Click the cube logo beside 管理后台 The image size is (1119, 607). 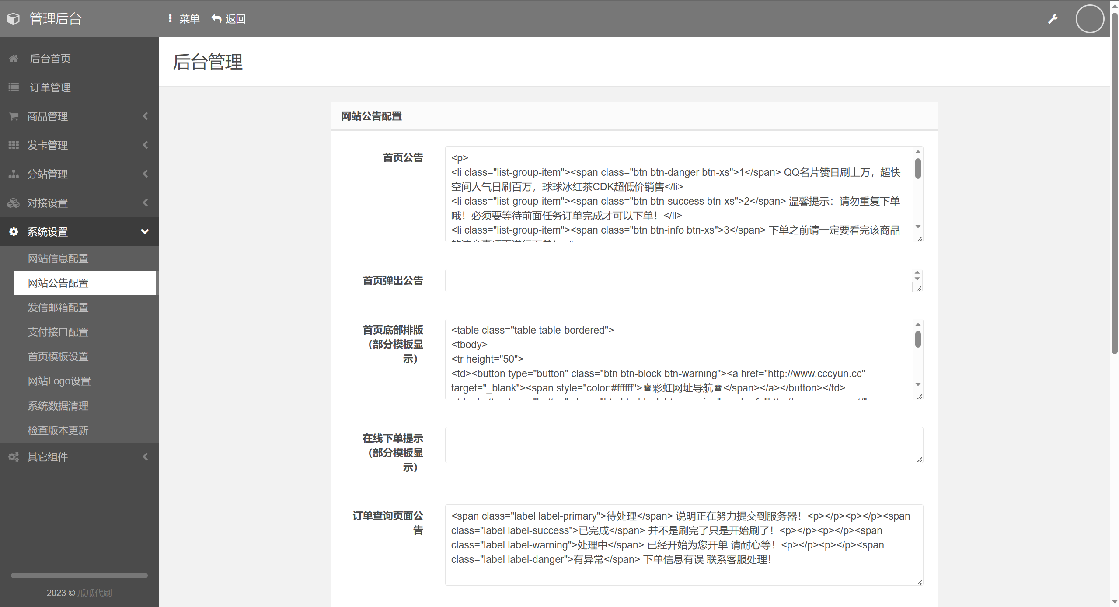pyautogui.click(x=14, y=19)
